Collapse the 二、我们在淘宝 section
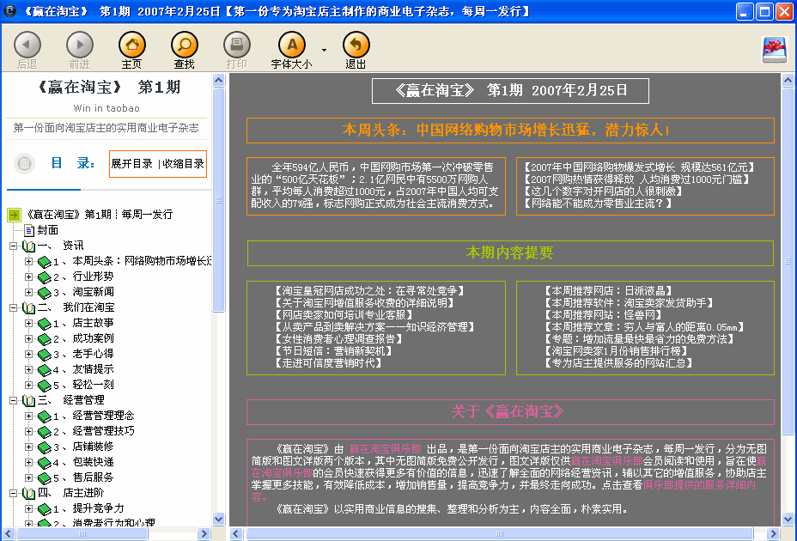797x541 pixels. point(13,308)
